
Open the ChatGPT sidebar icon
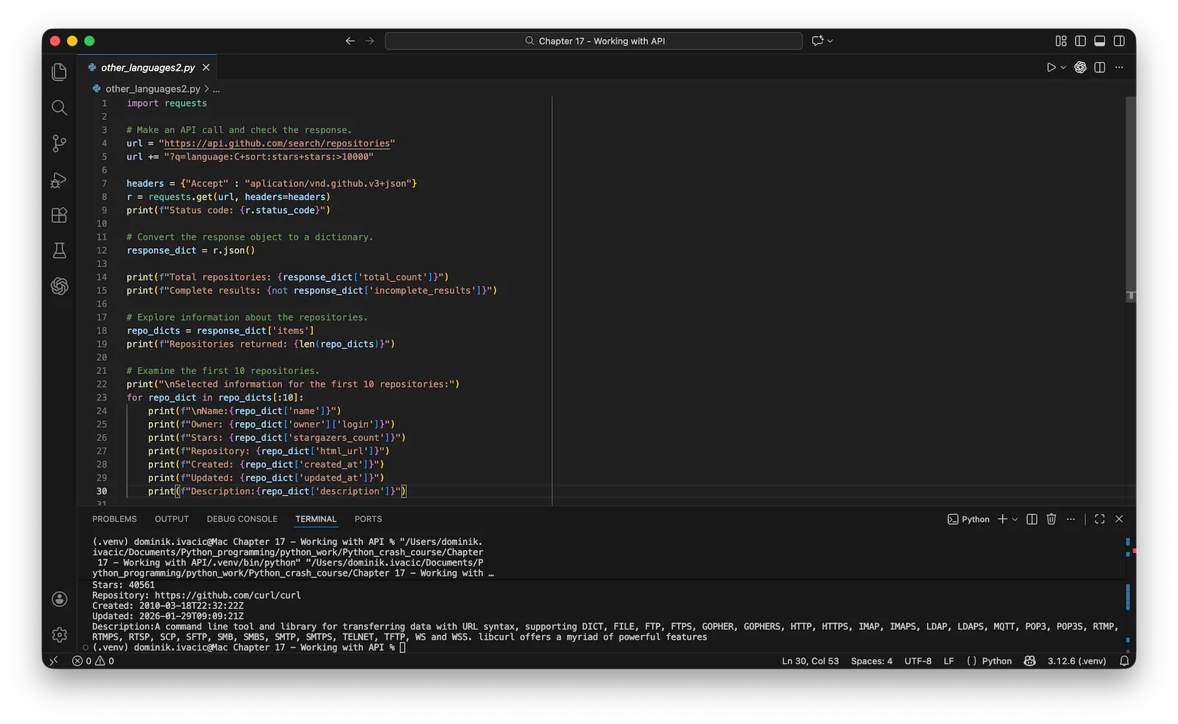pos(60,286)
